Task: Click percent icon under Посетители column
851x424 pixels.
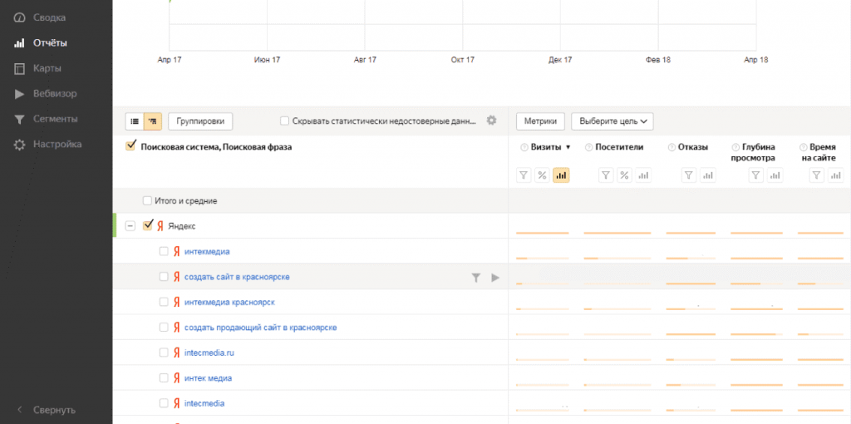Action: click(623, 175)
